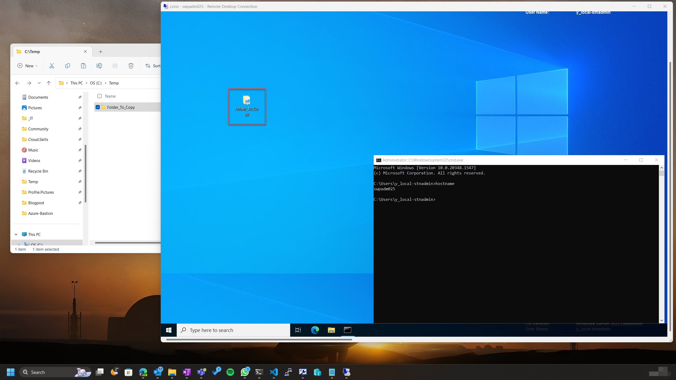Screen dimensions: 676x380
Task: Open WhatsApp from local taskbar
Action: click(245, 372)
